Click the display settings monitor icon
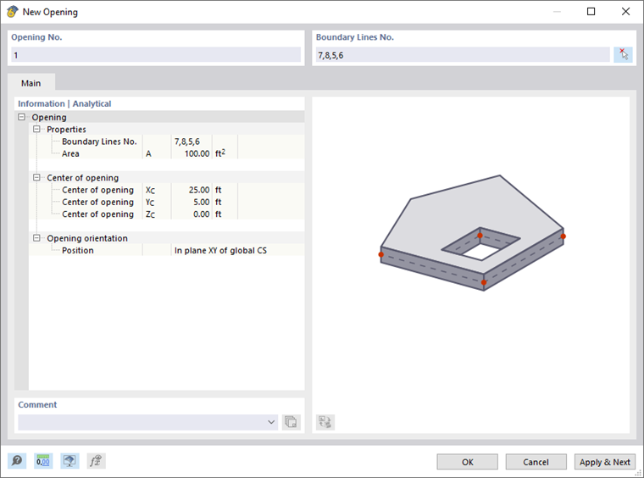This screenshot has width=644, height=478. 69,461
